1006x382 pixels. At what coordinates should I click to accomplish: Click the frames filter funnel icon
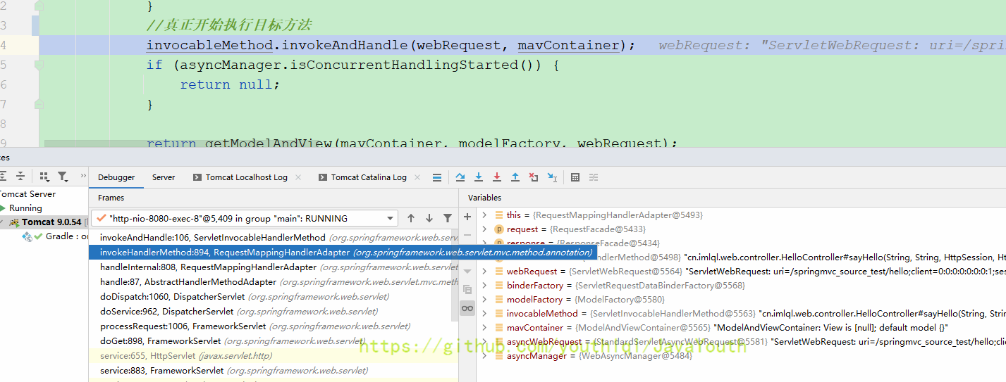click(x=448, y=218)
